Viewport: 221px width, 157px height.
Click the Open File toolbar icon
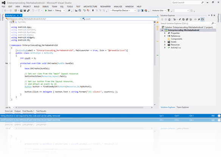[21, 11]
